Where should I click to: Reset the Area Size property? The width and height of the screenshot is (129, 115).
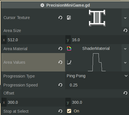coord(125,31)
